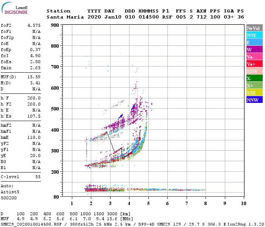The image size is (265, 227).
Task: Click the foF2 value 4.575
Action: coord(34,25)
